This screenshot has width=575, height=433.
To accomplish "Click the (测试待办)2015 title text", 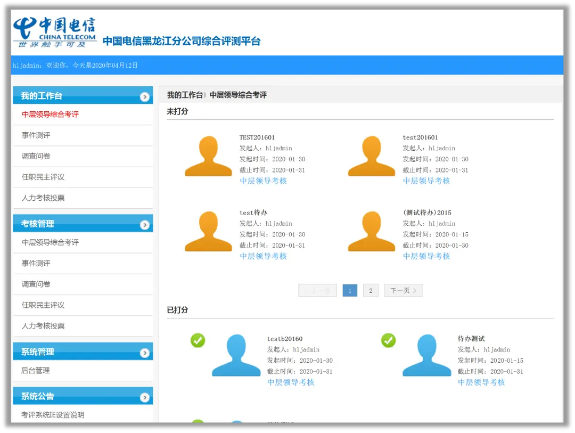I will [x=427, y=213].
